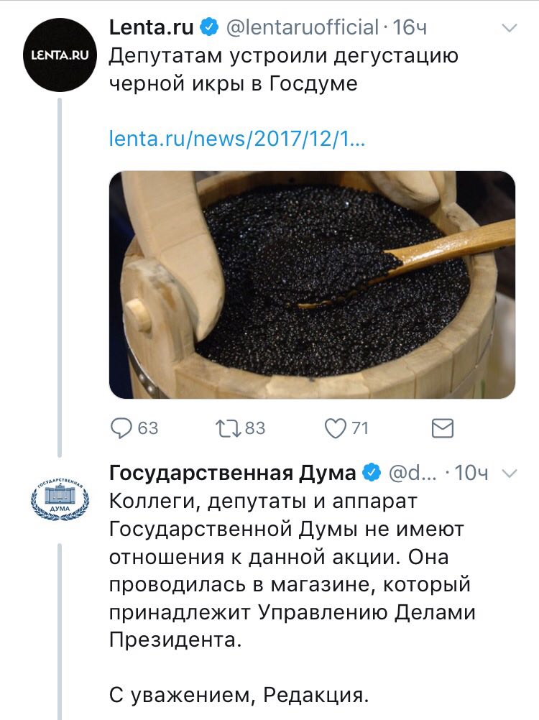The image size is (539, 720).
Task: Click Lenta.ru verified badge
Action: click(x=209, y=27)
